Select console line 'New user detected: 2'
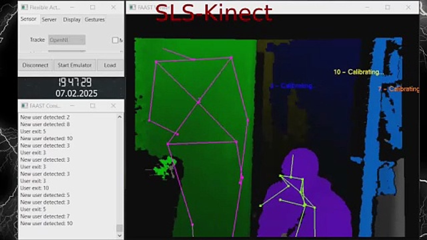This screenshot has width=427, height=240. (x=45, y=117)
